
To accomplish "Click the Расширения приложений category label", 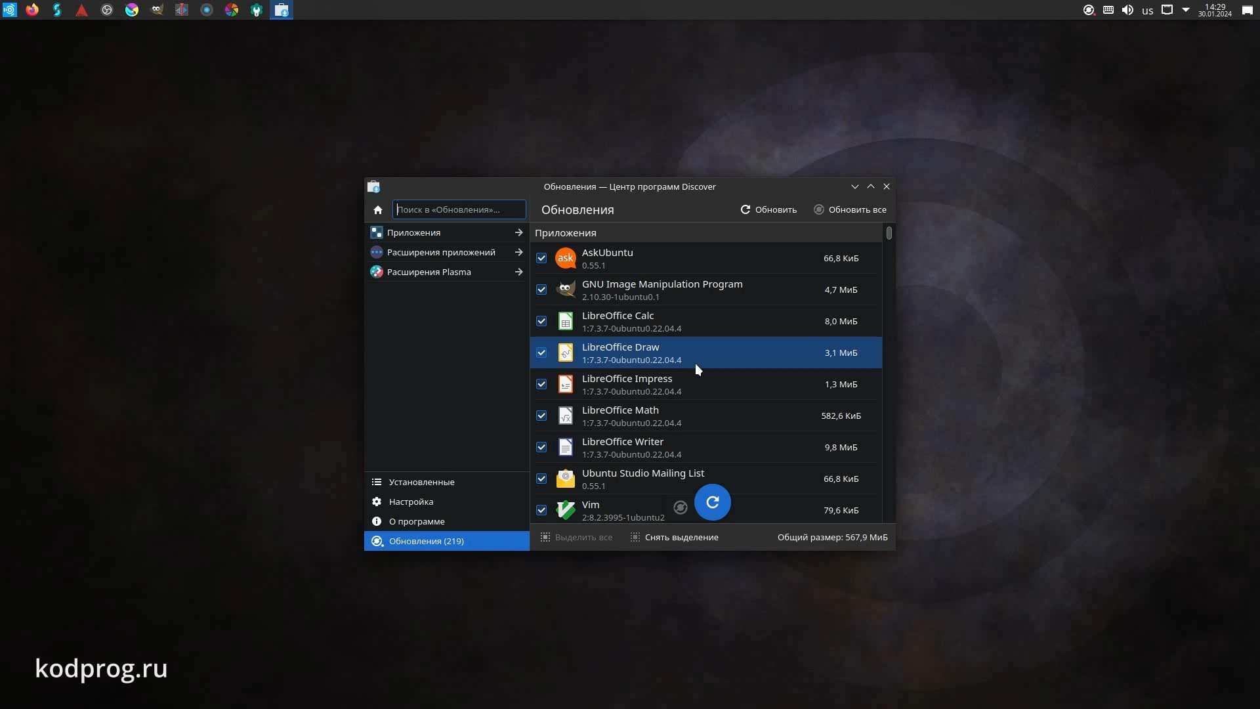I will 441,253.
